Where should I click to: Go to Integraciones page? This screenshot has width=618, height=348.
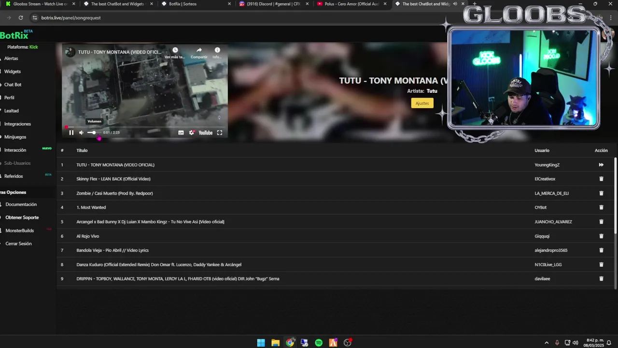coord(17,124)
